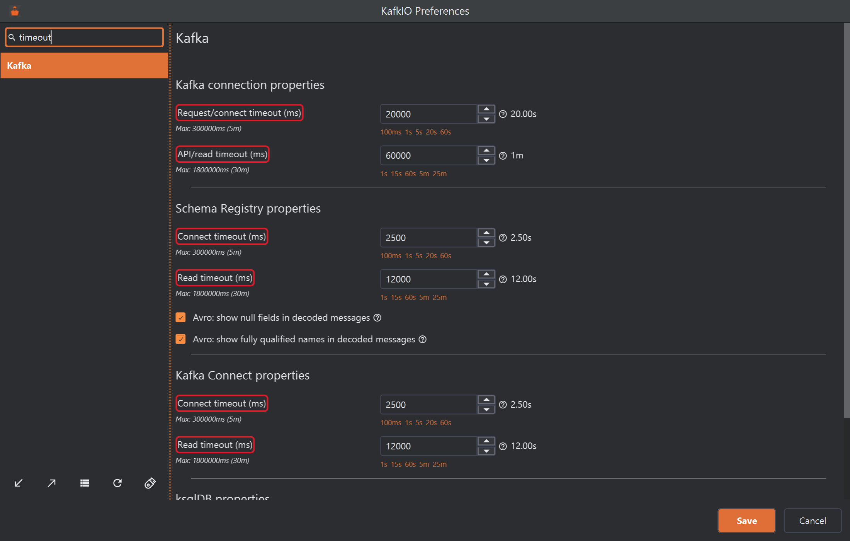
Task: Choose 20s preset under Kafka Connect properties Connect timeout
Action: (431, 423)
